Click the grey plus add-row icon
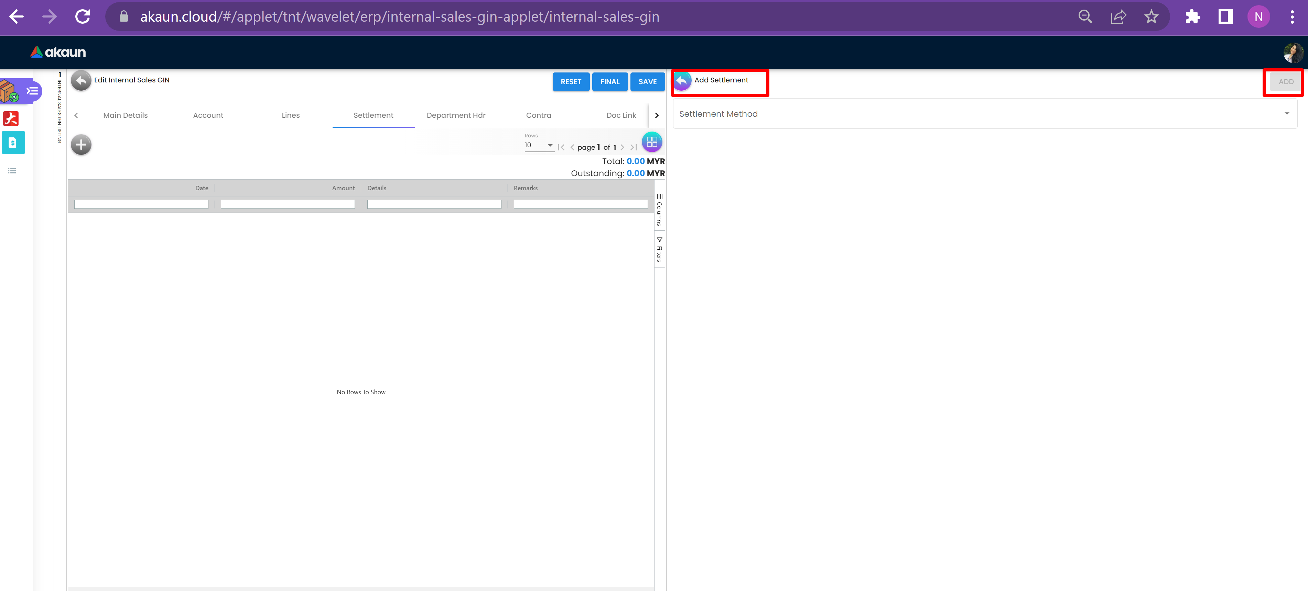Viewport: 1308px width, 591px height. pos(81,145)
